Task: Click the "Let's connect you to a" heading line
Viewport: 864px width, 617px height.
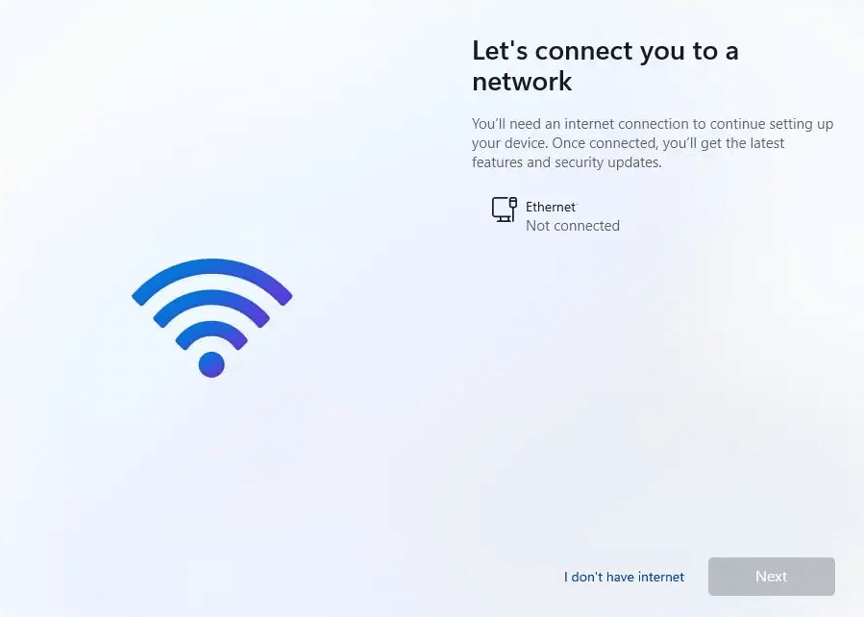Action: point(605,51)
